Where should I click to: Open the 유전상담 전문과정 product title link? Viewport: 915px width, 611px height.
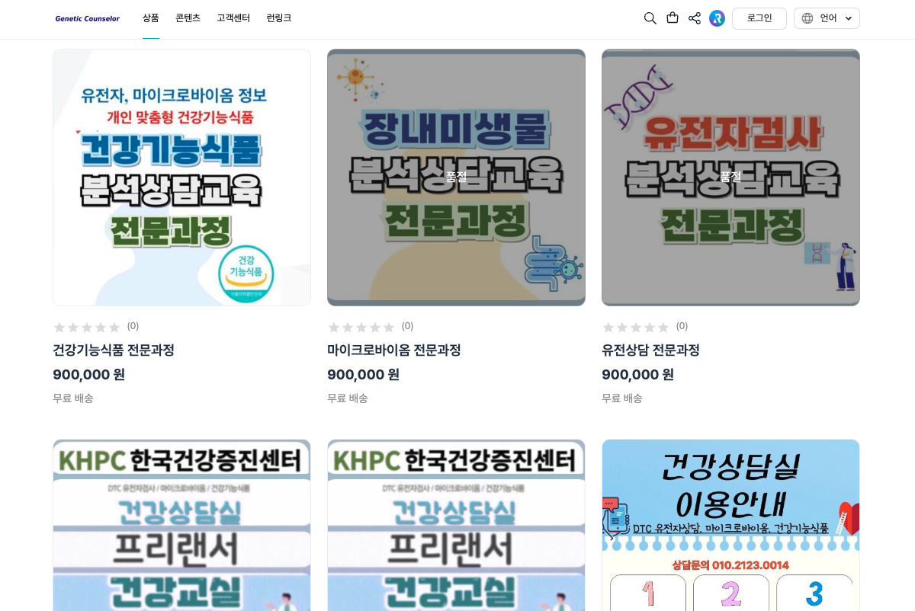click(x=650, y=350)
